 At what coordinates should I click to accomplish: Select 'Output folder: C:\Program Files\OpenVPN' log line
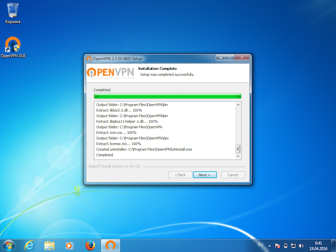[129, 127]
